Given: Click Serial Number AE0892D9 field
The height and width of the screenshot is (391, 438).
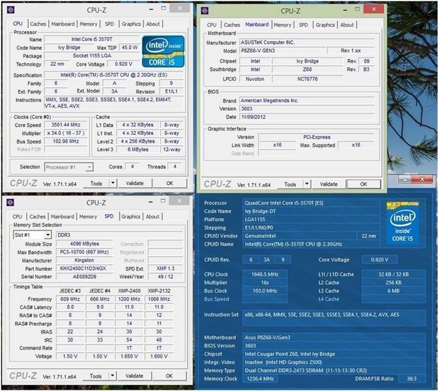Looking at the screenshot, I should (84, 276).
